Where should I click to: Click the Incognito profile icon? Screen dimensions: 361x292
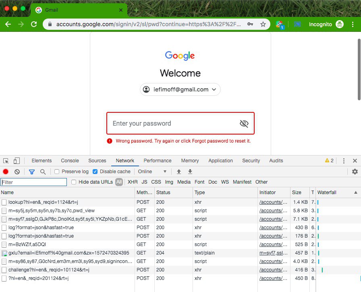coord(340,24)
